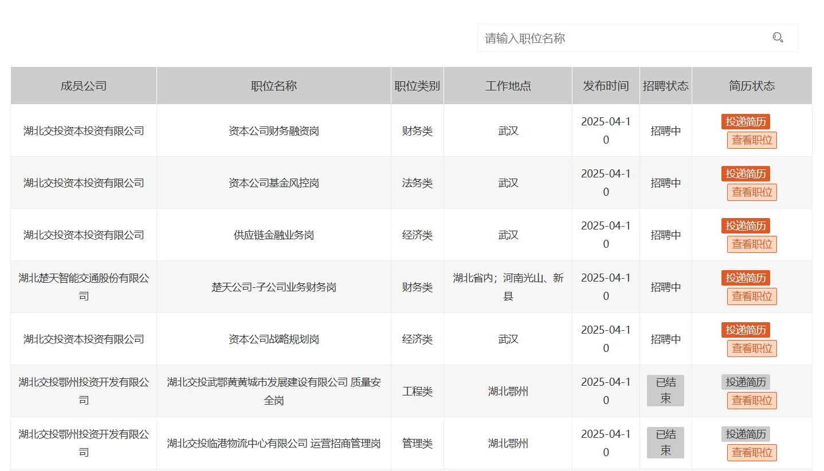
Task: Click location 湖北省内；河南光山、新县
Action: [x=508, y=287]
